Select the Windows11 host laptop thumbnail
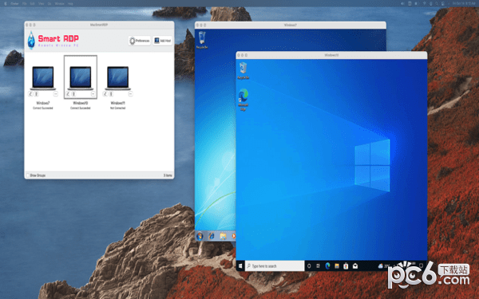Viewport: 479px width, 299px height. tap(117, 78)
